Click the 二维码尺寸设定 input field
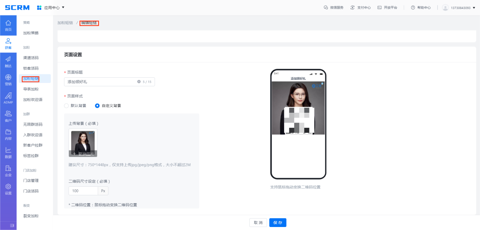Screen dimensions: 480x230 click(x=83, y=191)
